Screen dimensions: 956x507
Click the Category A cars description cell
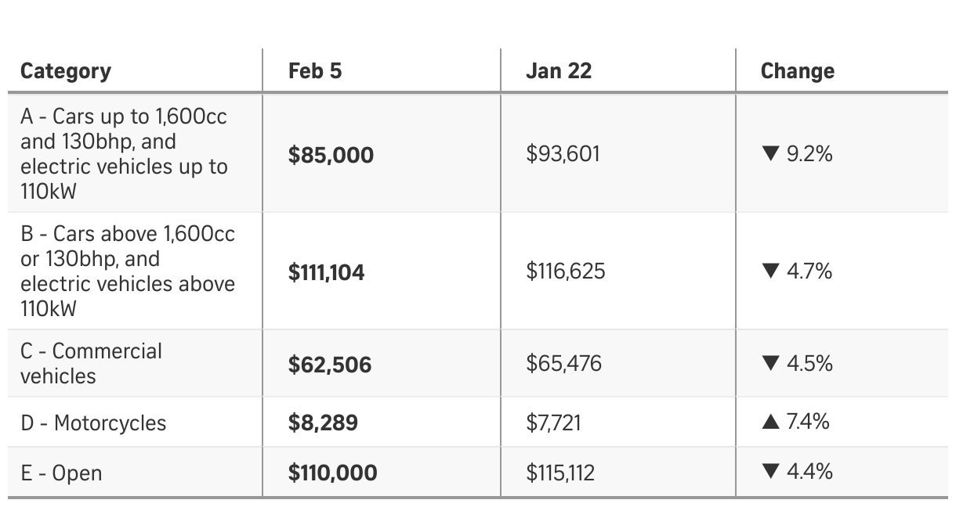pos(124,154)
